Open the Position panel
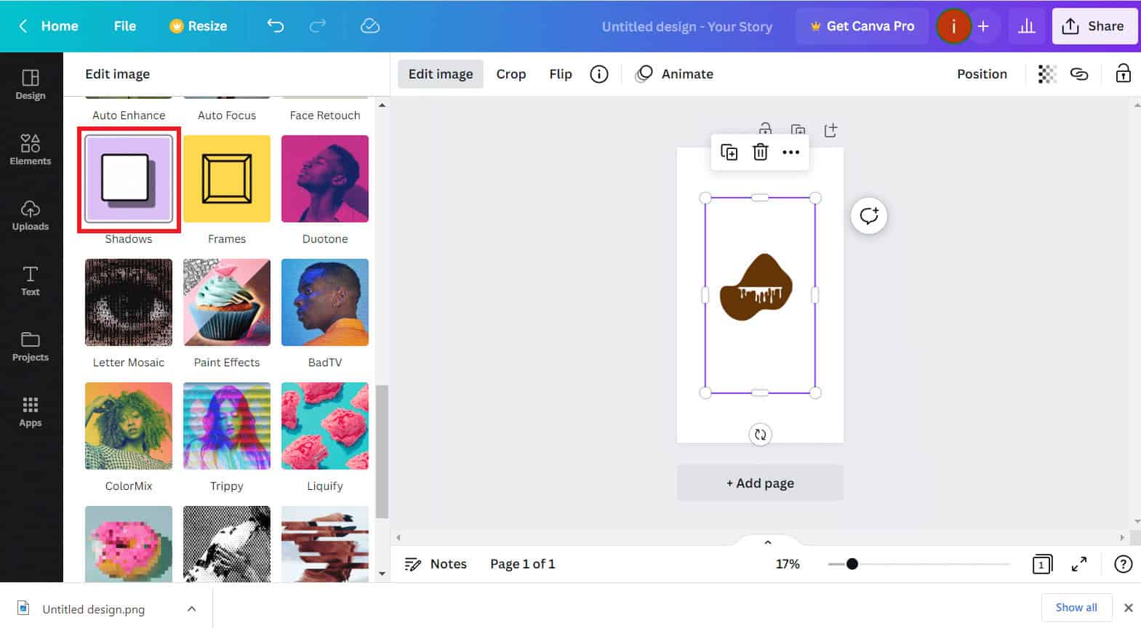 (982, 74)
